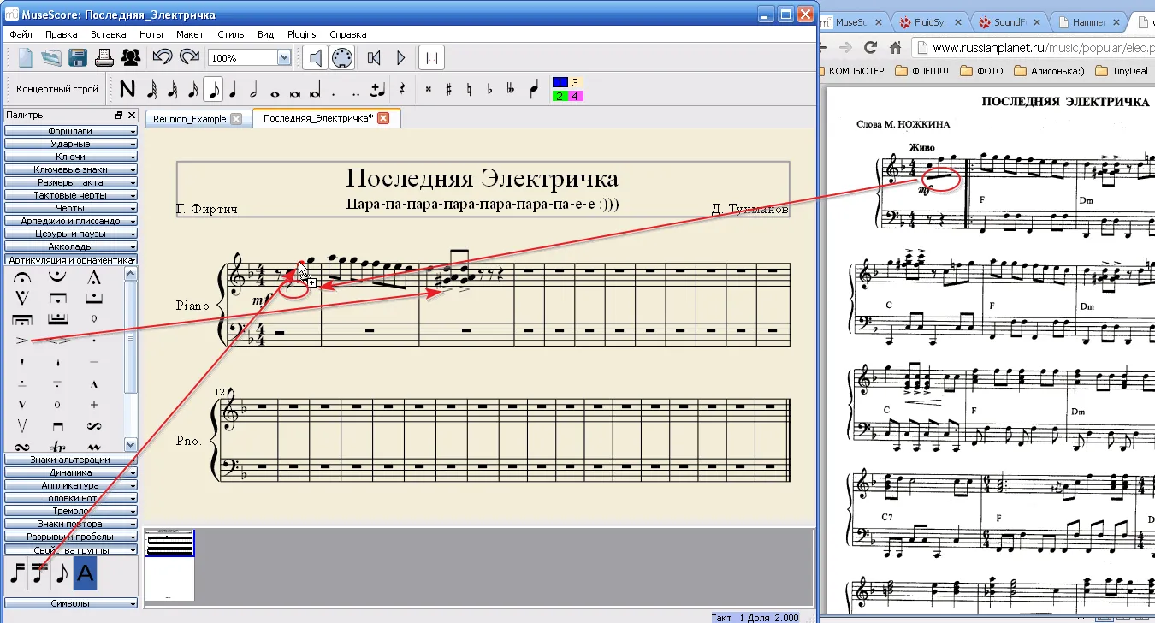Expand the Динамика palette
The image size is (1155, 623).
(71, 472)
